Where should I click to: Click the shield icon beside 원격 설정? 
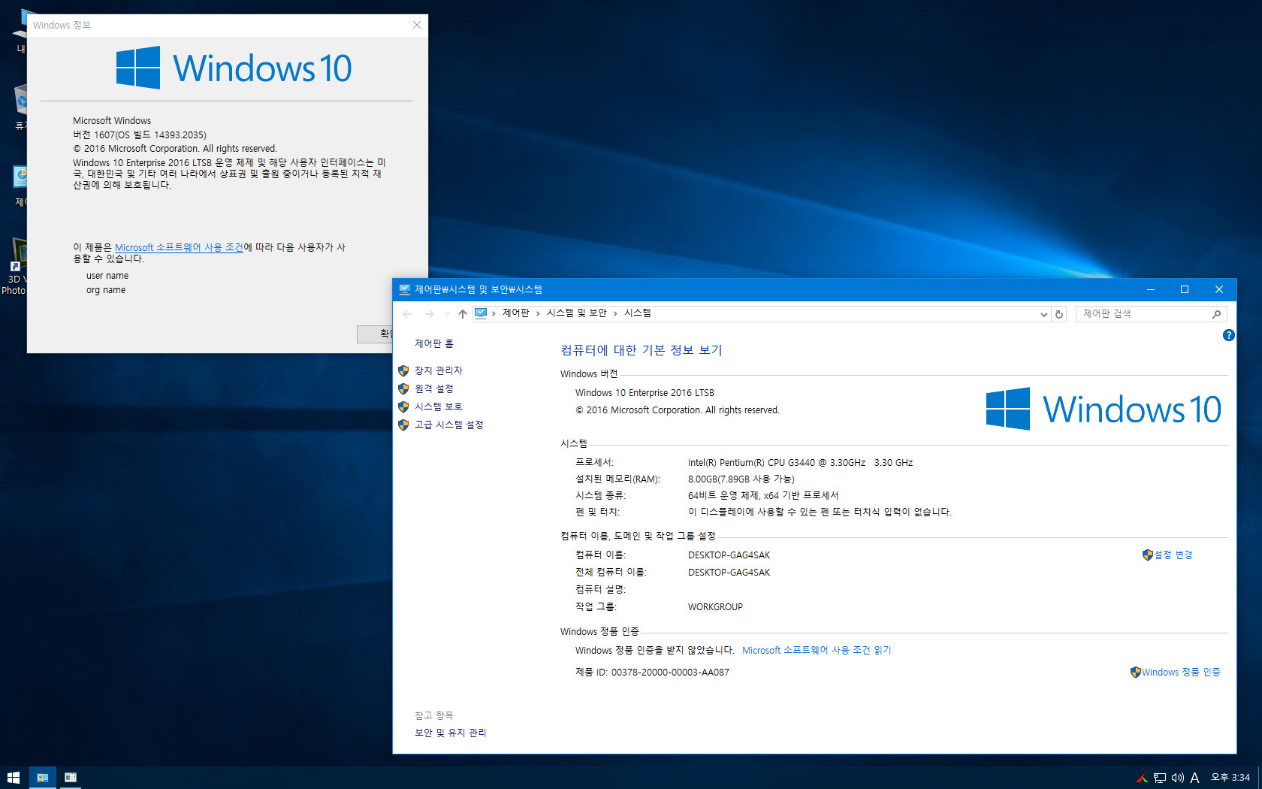[x=403, y=388]
